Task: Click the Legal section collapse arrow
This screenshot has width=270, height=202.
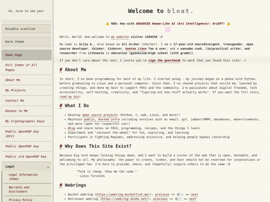Action: coord(48,167)
